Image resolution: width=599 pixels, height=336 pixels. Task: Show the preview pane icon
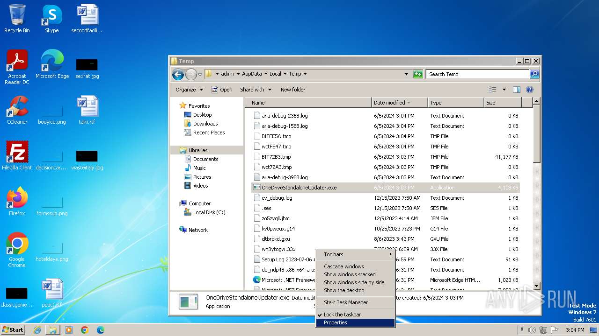tap(516, 90)
